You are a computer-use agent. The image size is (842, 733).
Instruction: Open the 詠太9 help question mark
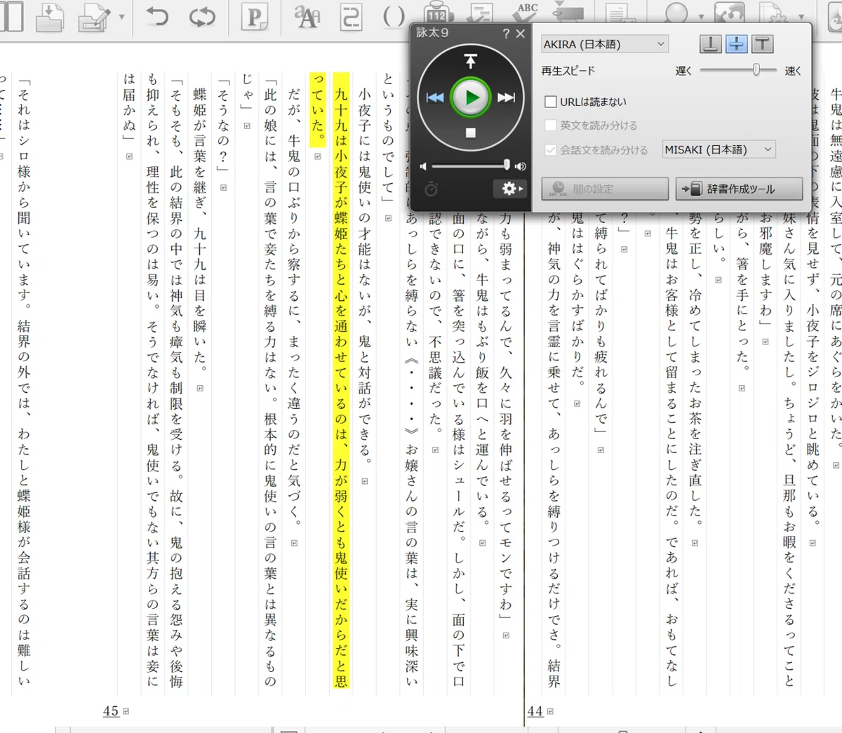coord(506,33)
